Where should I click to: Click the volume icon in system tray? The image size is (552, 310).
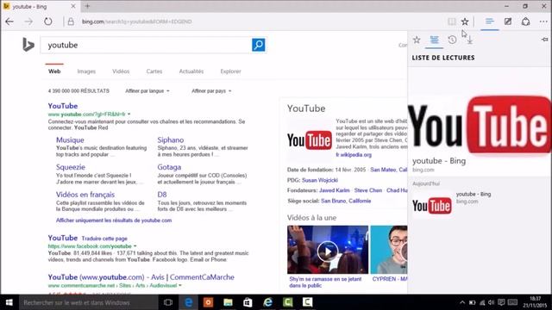point(491,302)
